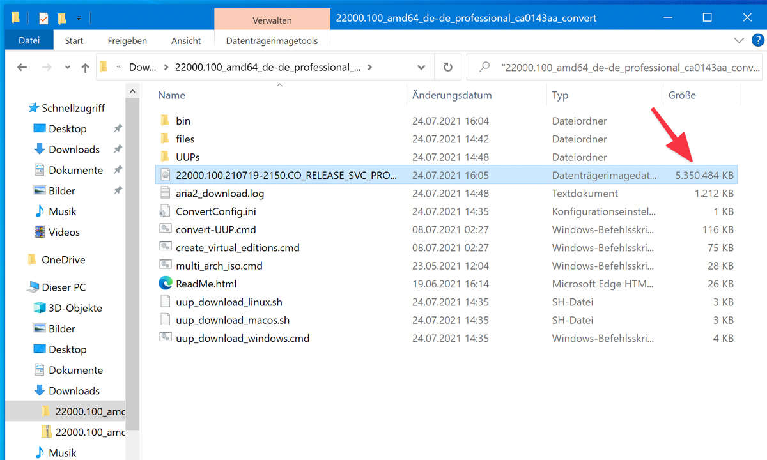Switch to the Ansicht ribbon tab
Image resolution: width=767 pixels, height=460 pixels.
186,40
